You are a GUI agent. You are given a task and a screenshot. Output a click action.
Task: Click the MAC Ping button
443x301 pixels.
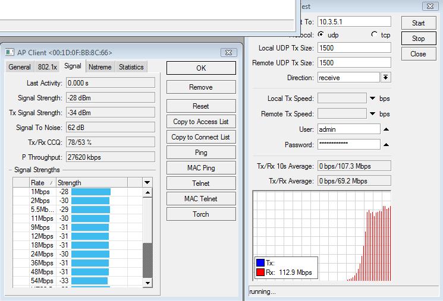click(201, 168)
